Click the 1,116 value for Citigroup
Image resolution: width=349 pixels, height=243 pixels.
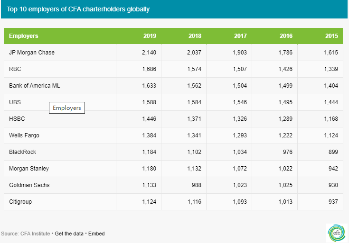coord(194,202)
